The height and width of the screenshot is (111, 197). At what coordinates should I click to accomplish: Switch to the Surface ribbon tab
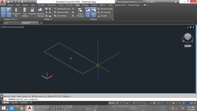click(x=25, y=5)
